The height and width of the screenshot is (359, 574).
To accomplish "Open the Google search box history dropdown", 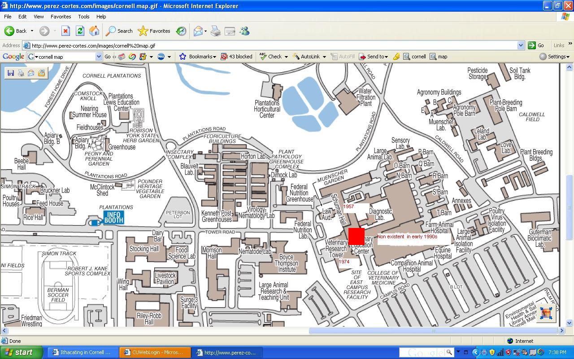I will pos(99,57).
